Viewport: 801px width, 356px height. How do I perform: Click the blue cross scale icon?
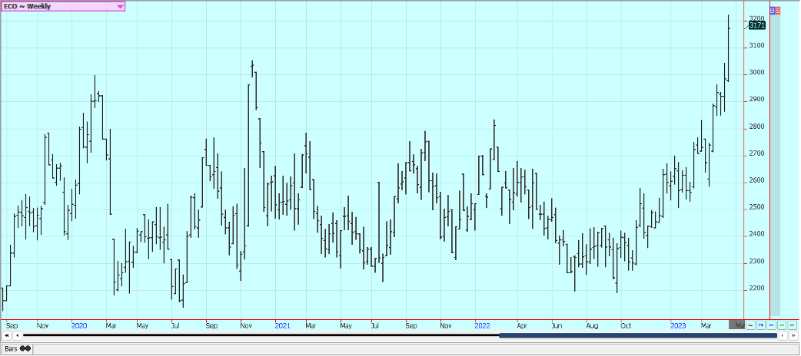771,326
